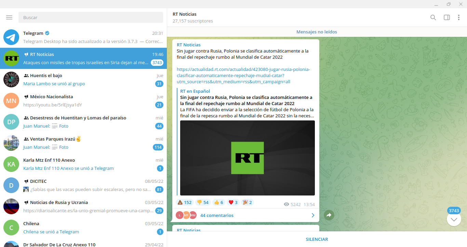467x247 pixels.
Task: Open the Chilena chat
Action: (x=83, y=228)
